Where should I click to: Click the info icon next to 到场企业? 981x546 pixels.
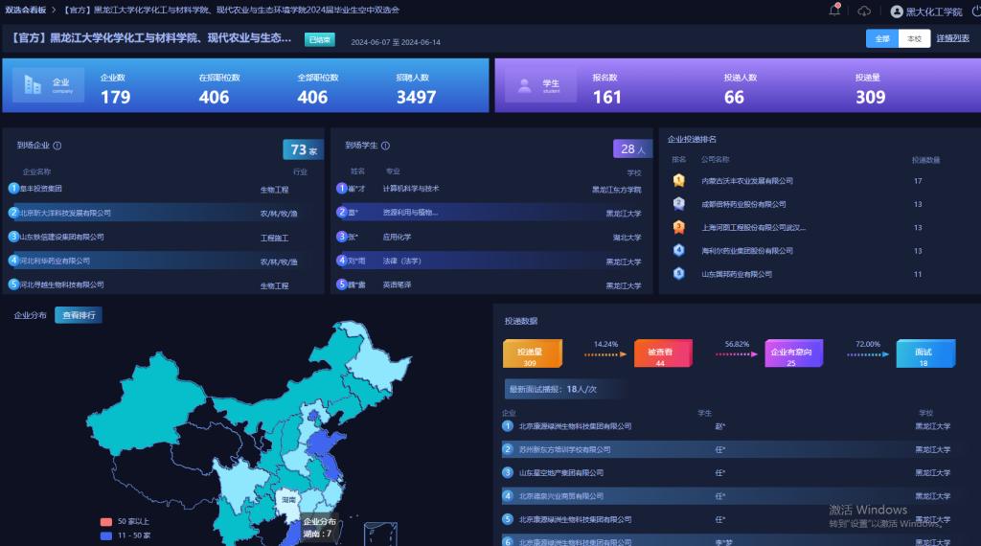(57, 147)
